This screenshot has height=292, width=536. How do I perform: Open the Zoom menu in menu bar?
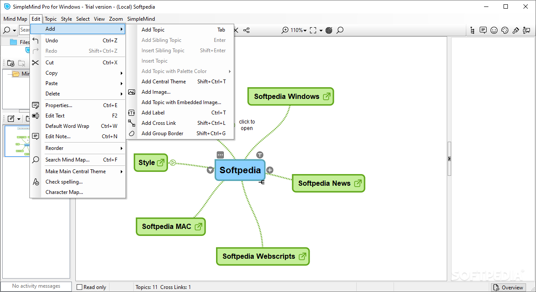tap(116, 19)
